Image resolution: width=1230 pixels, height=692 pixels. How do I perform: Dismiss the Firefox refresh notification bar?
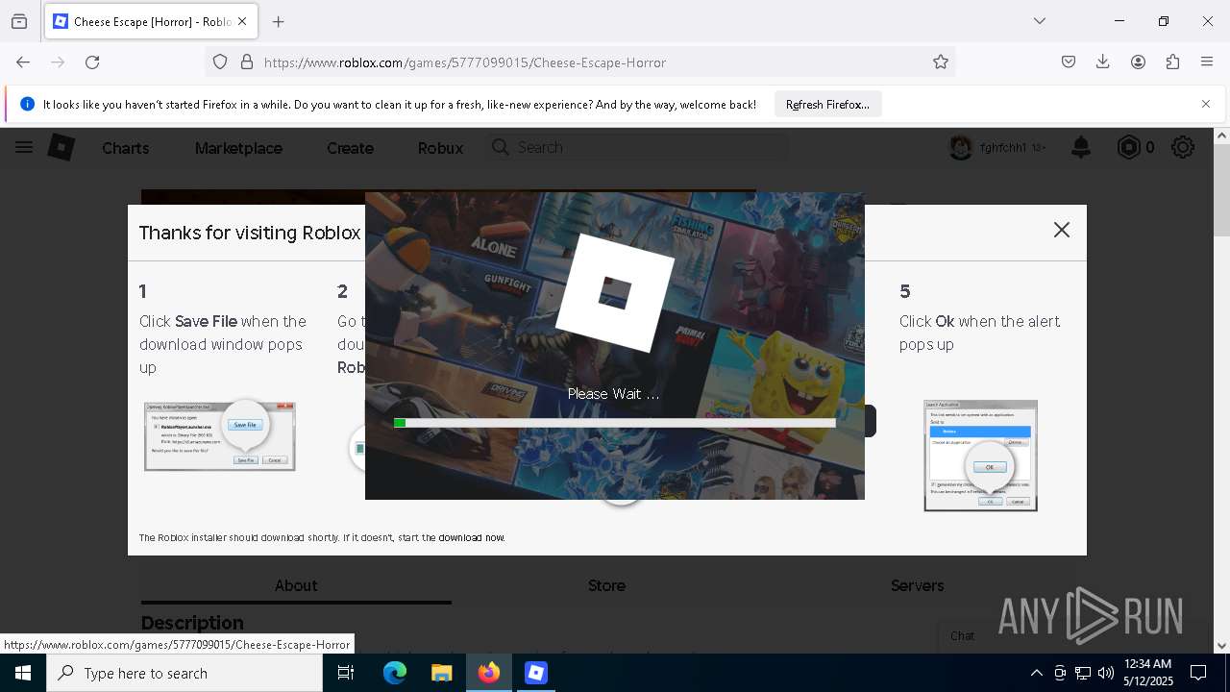click(x=1206, y=104)
